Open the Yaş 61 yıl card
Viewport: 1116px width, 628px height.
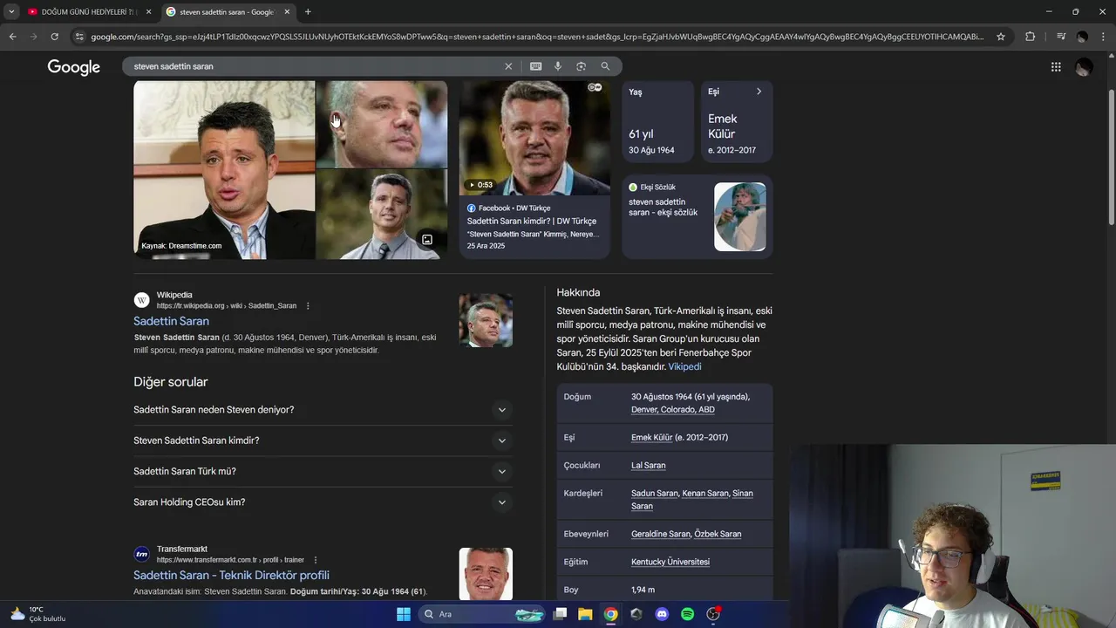(x=658, y=121)
